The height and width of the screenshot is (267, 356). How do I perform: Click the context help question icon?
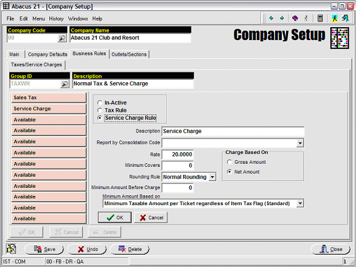[x=306, y=18]
